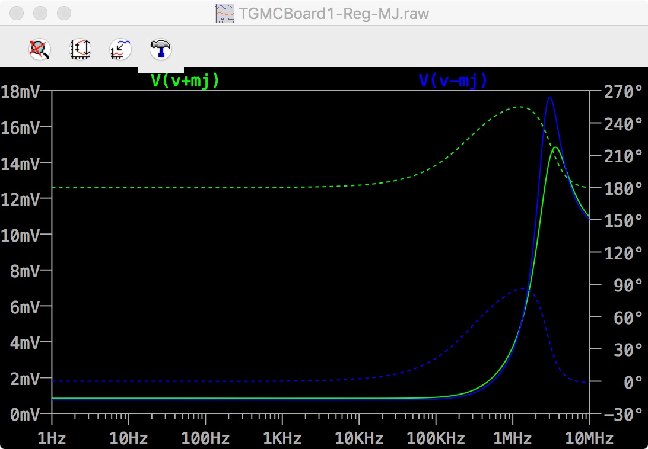Image resolution: width=648 pixels, height=449 pixels.
Task: Click the TGMCBoard1-Reg-MJ.raw window title
Action: (x=334, y=14)
